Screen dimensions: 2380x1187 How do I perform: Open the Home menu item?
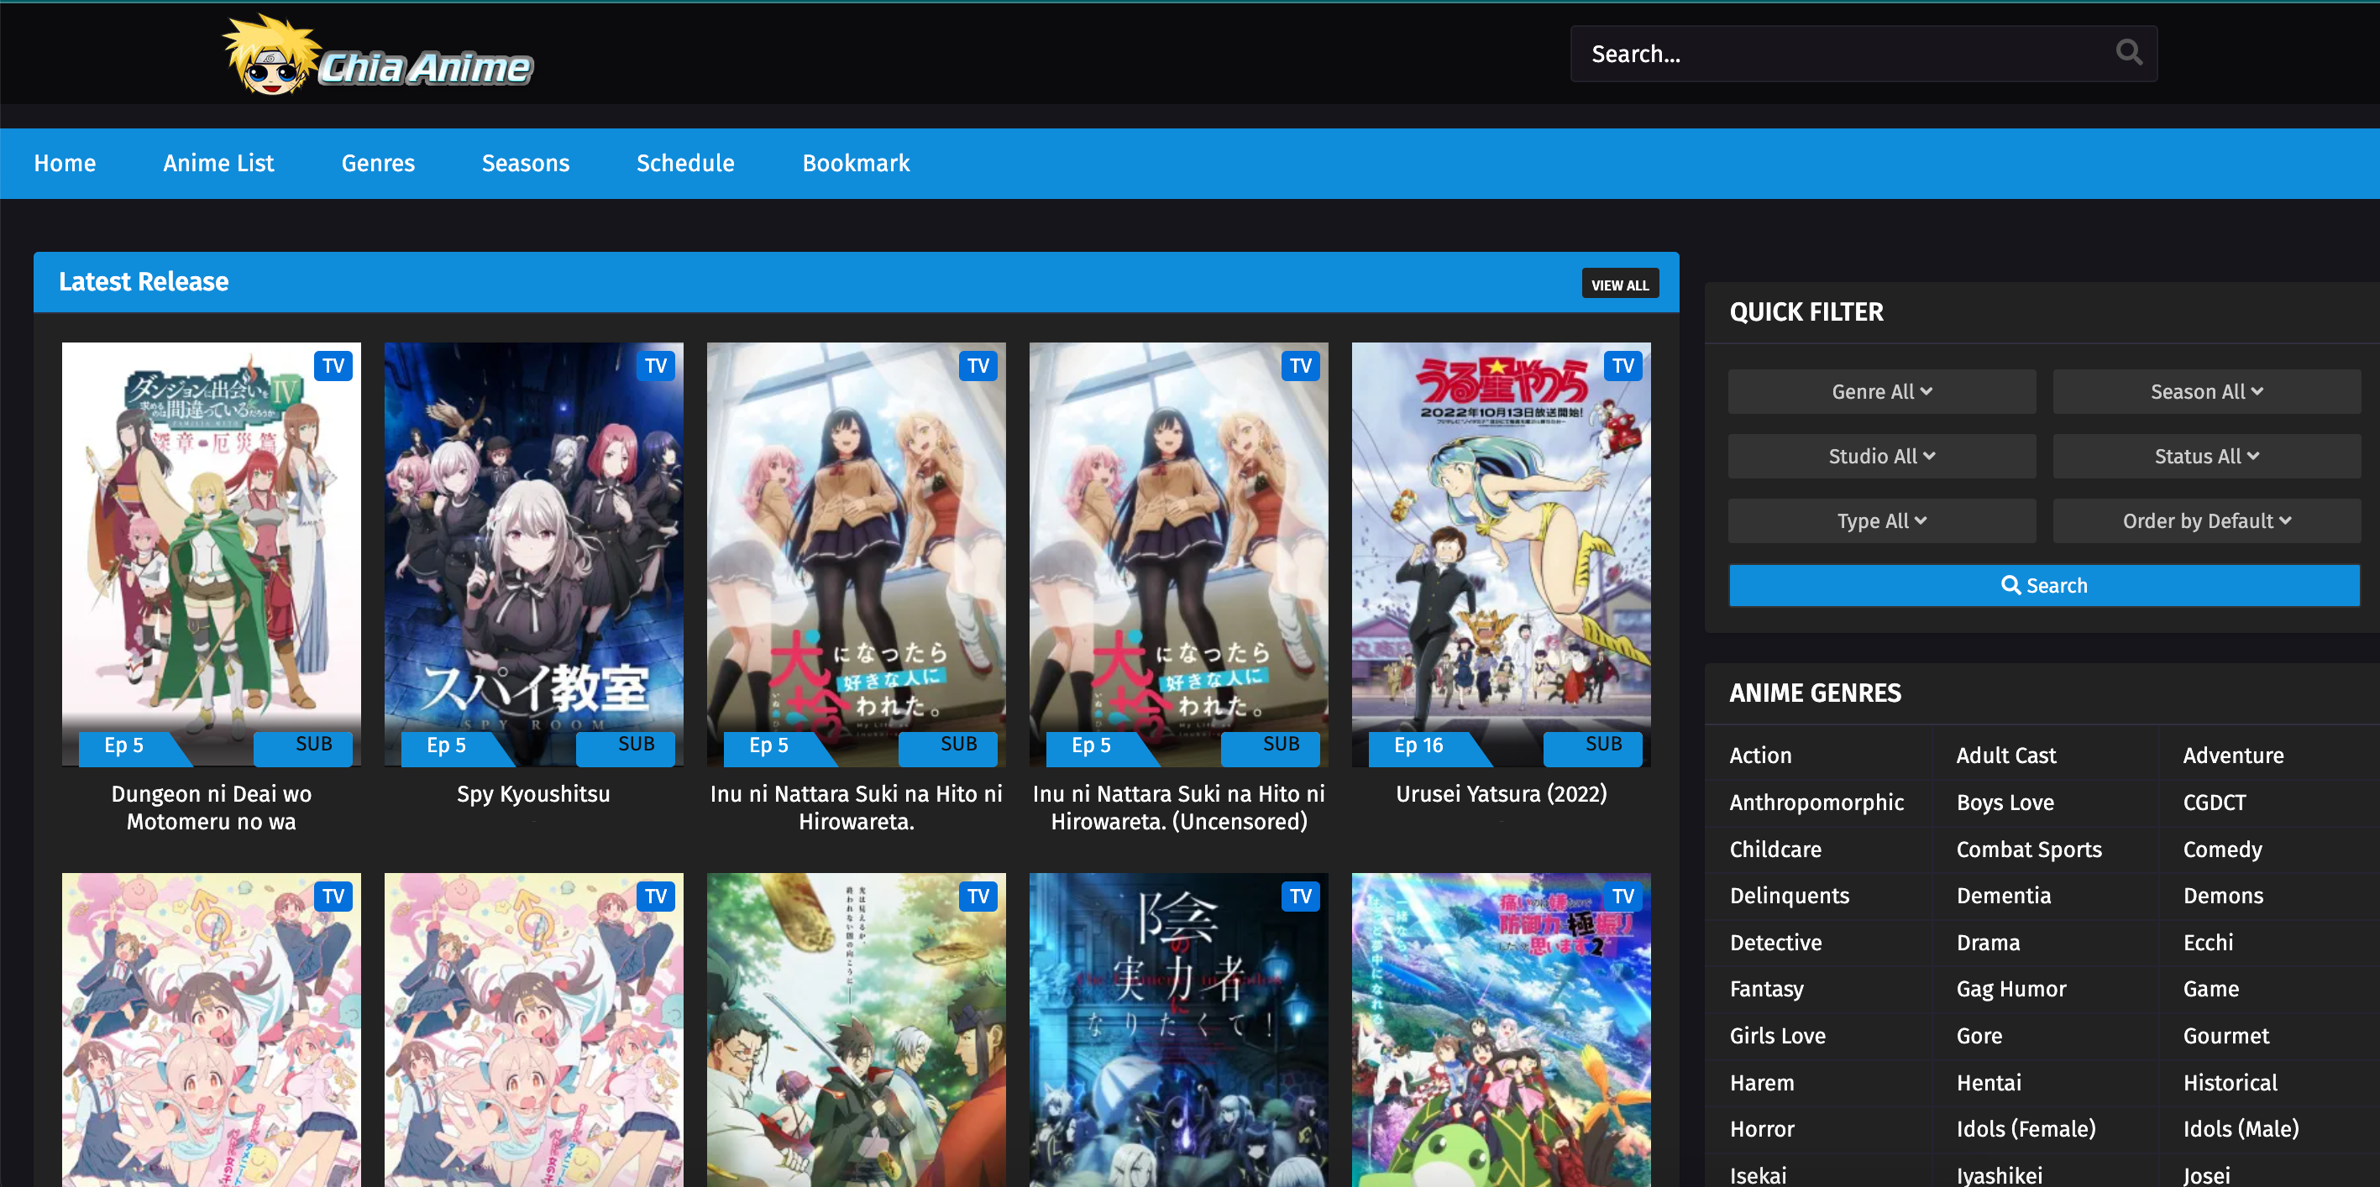tap(65, 163)
